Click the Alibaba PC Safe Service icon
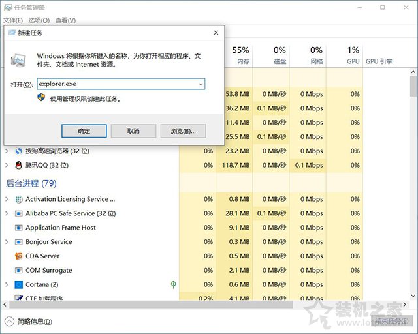This screenshot has height=334, width=418. click(19, 213)
